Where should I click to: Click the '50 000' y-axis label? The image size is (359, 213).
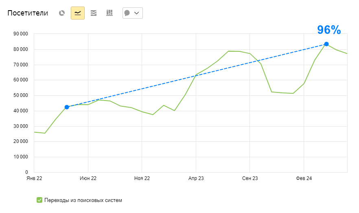20,95
